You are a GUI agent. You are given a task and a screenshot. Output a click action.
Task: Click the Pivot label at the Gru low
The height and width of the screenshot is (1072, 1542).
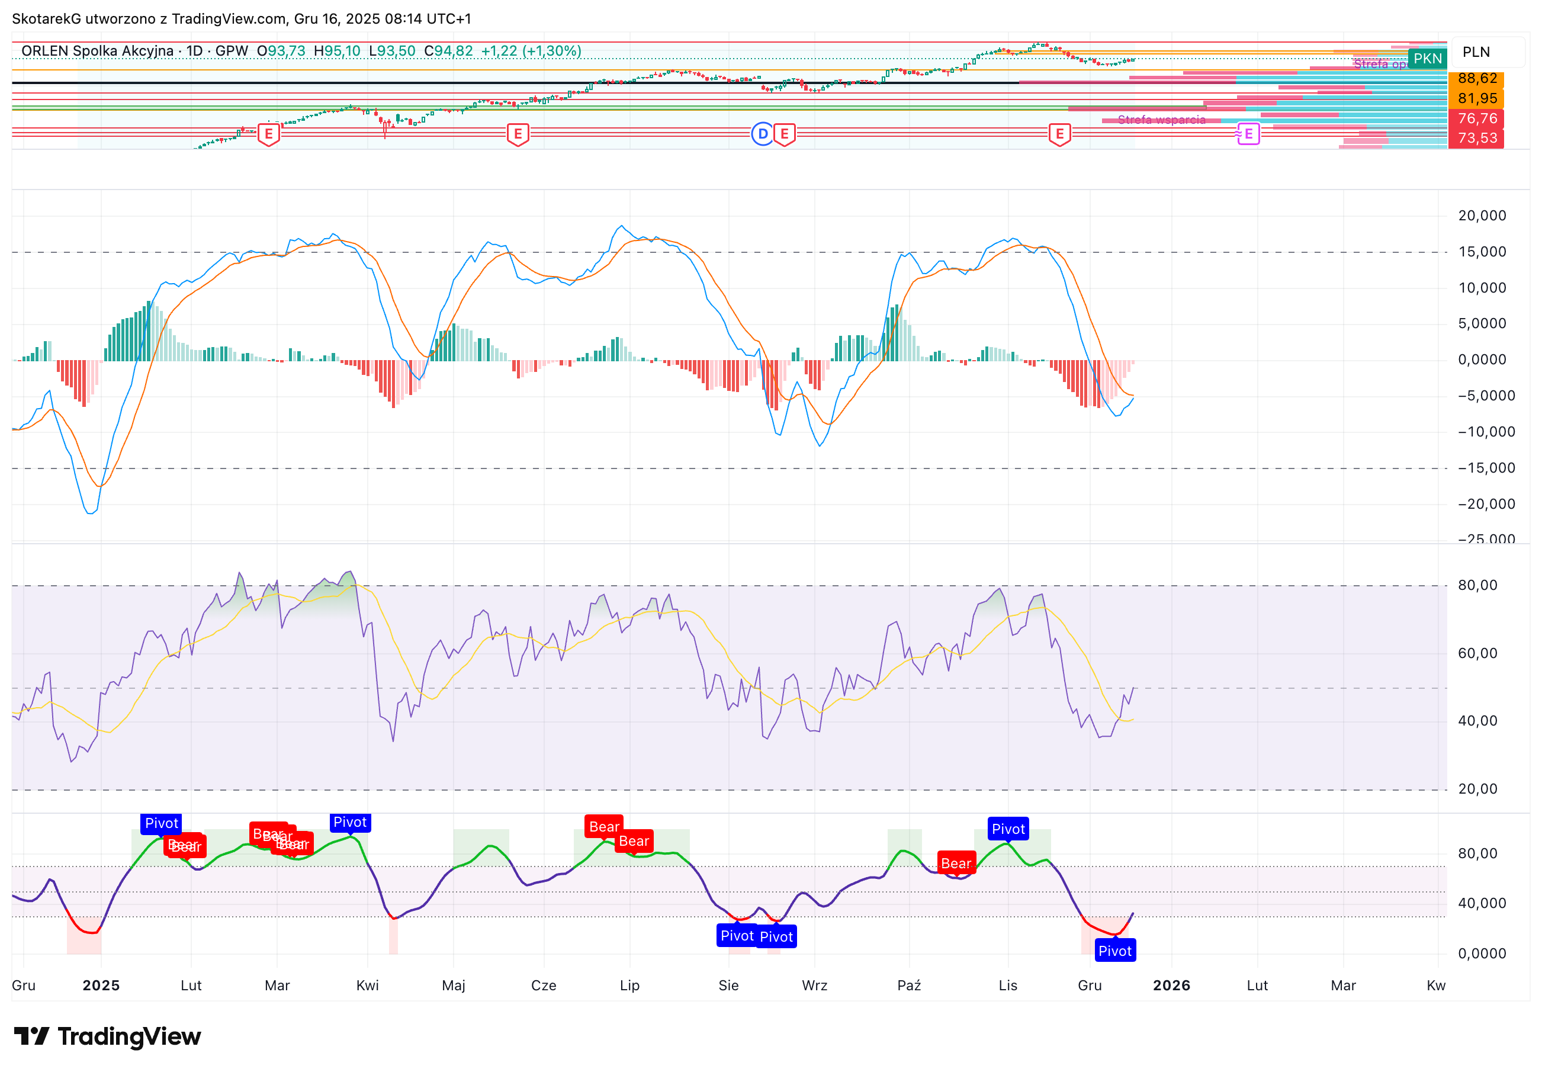(1115, 951)
